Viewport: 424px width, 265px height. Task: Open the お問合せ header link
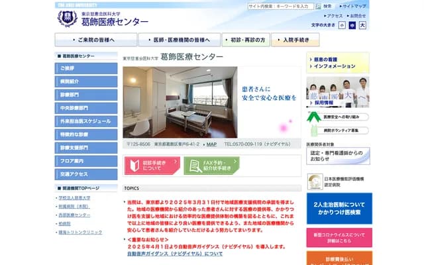356,16
